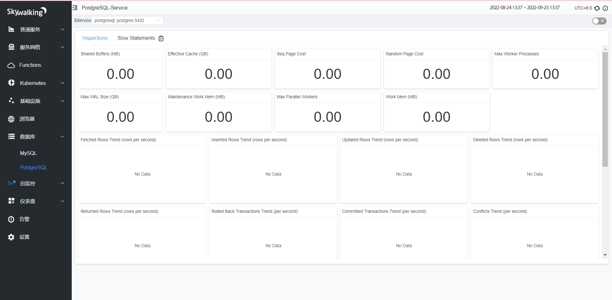The height and width of the screenshot is (300, 612).
Task: Click the PostgreSQL-Service page title
Action: click(105, 8)
